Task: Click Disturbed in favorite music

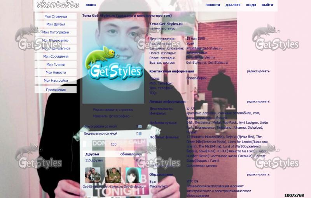Action: [255, 128]
